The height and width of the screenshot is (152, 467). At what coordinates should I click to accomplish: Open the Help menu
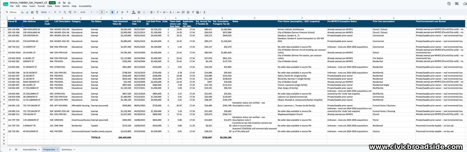pos(74,6)
